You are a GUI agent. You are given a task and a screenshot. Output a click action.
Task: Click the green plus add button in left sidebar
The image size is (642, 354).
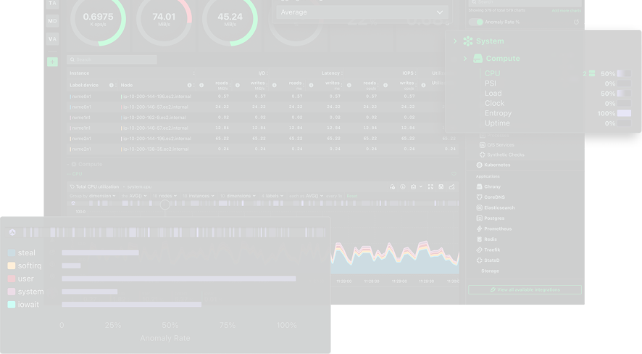pyautogui.click(x=52, y=62)
